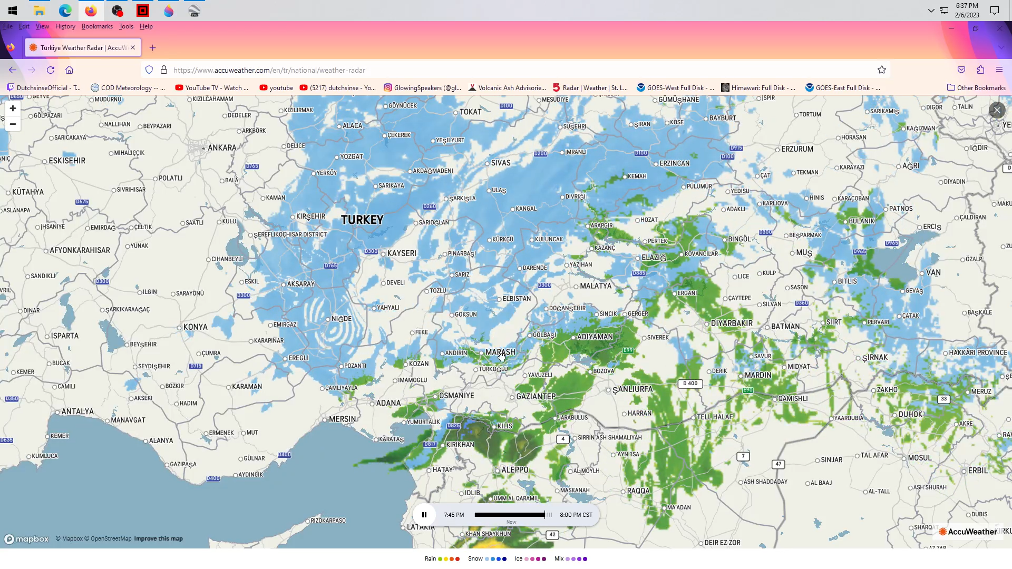Zoom in the radar map
The image size is (1012, 569).
point(13,109)
